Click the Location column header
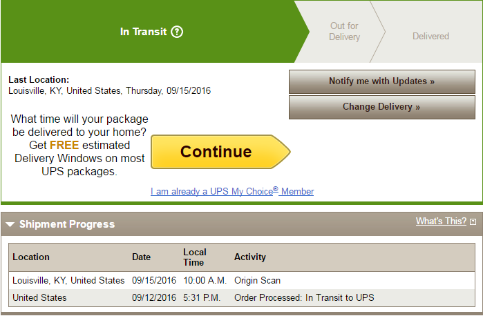Viewport: 483px width, 316px height. click(x=31, y=257)
